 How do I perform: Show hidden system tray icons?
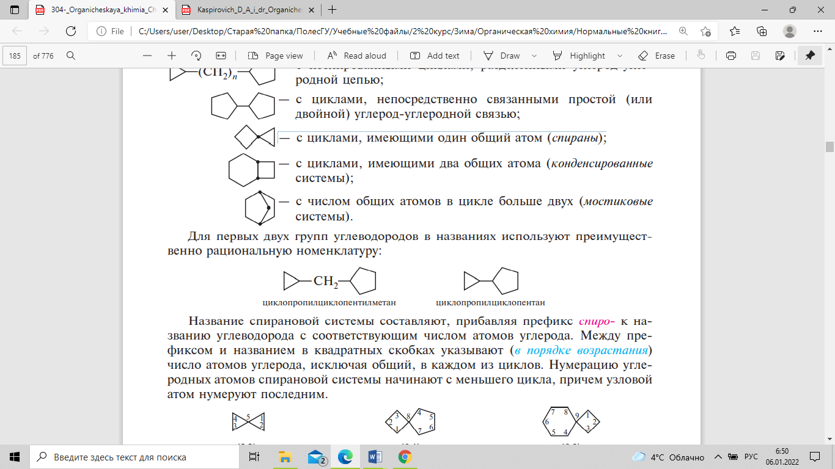(718, 457)
